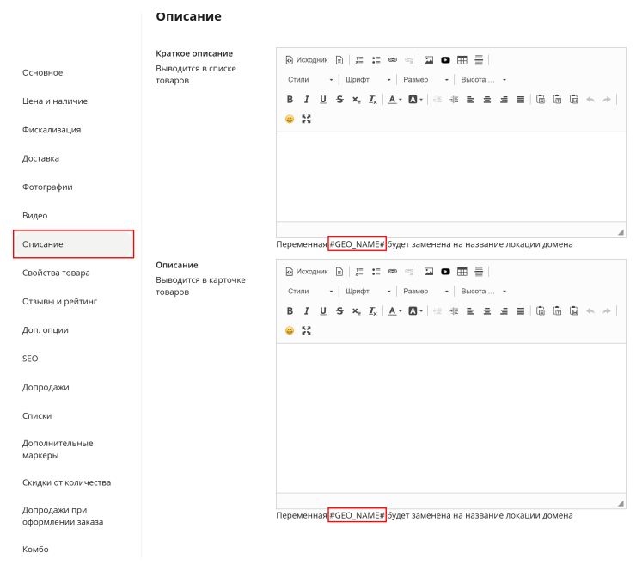This screenshot has height=565, width=636.
Task: Maximize the short description editor
Action: click(x=306, y=119)
